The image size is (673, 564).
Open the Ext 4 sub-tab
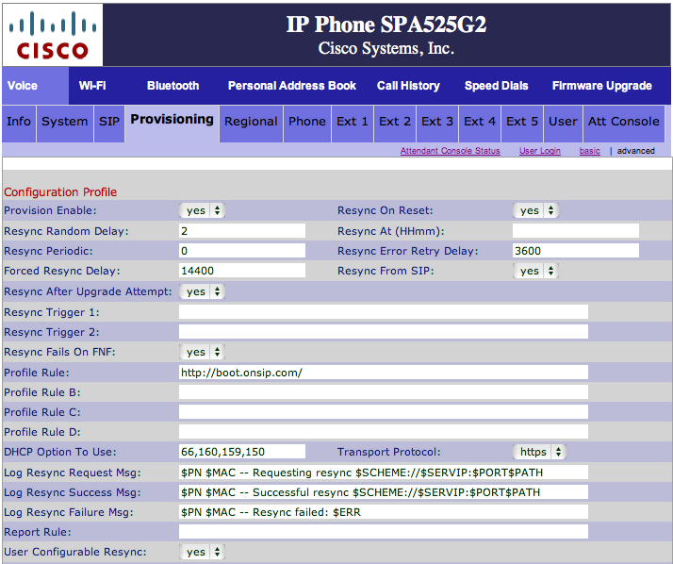pyautogui.click(x=480, y=124)
